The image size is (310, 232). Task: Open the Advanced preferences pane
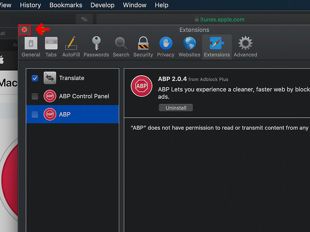[245, 47]
